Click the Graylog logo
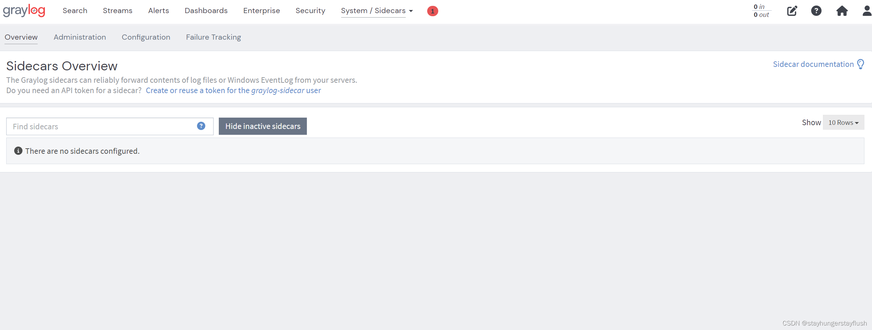This screenshot has width=872, height=330. pos(24,11)
